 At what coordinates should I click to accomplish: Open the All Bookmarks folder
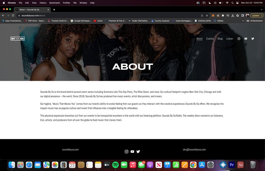[255, 21]
